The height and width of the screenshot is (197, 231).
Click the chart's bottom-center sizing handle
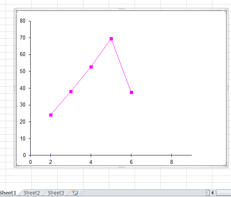(x=121, y=167)
